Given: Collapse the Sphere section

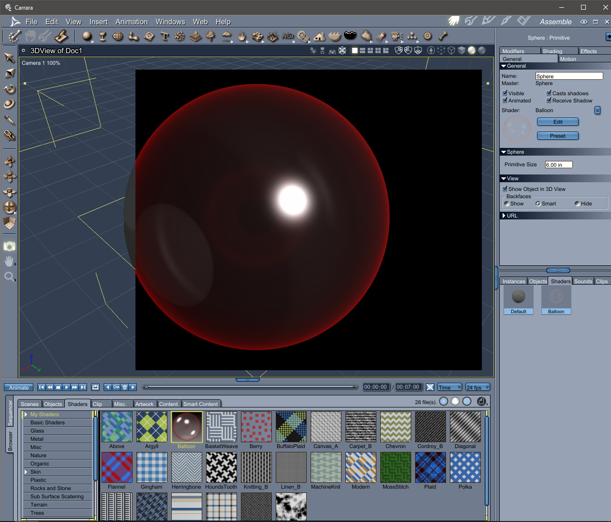Looking at the screenshot, I should point(504,152).
